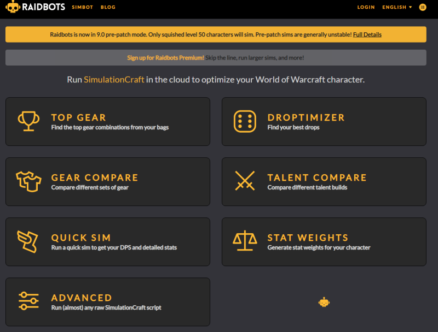Open the STAT WEIGHTS heading
438x332 pixels.
pyautogui.click(x=308, y=238)
